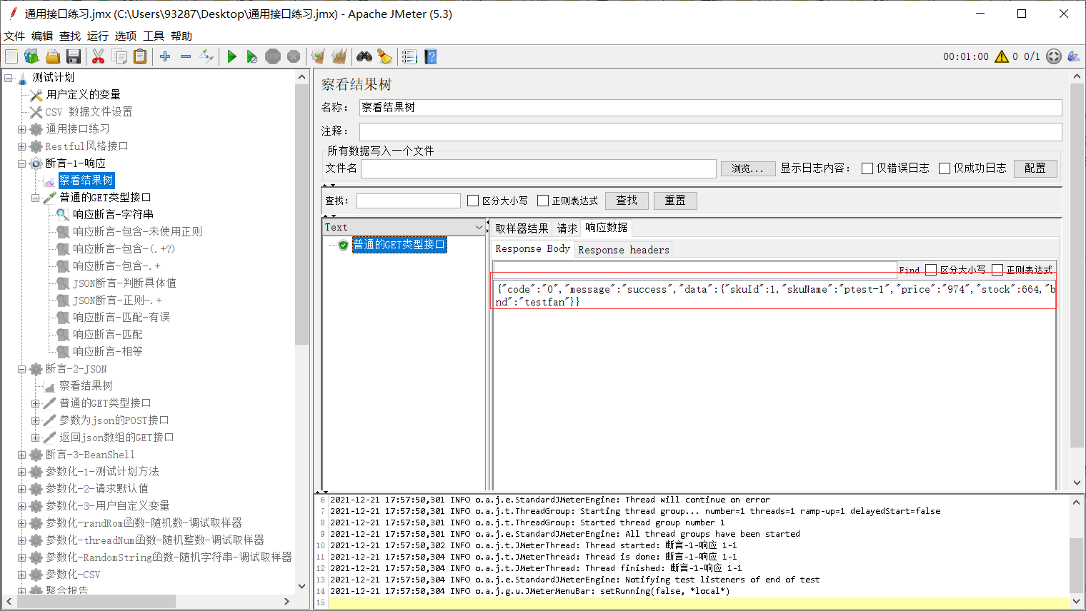
Task: Click the Shutdown threads toolbar icon
Action: [294, 56]
